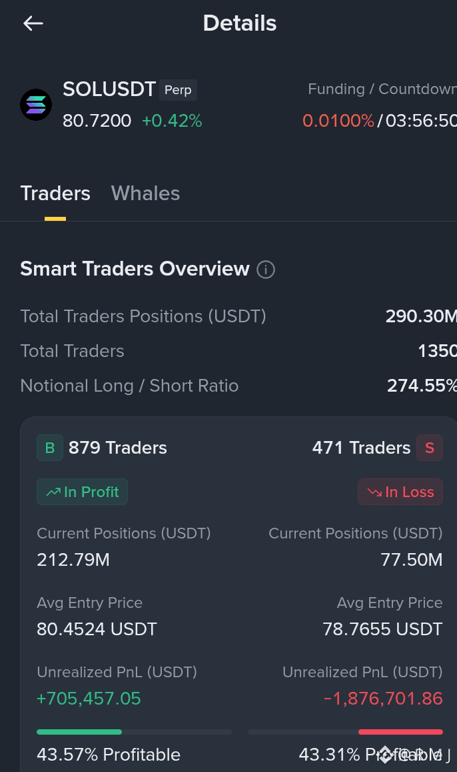The width and height of the screenshot is (457, 772).
Task: Tap the 471 Traders short count
Action: coord(361,448)
